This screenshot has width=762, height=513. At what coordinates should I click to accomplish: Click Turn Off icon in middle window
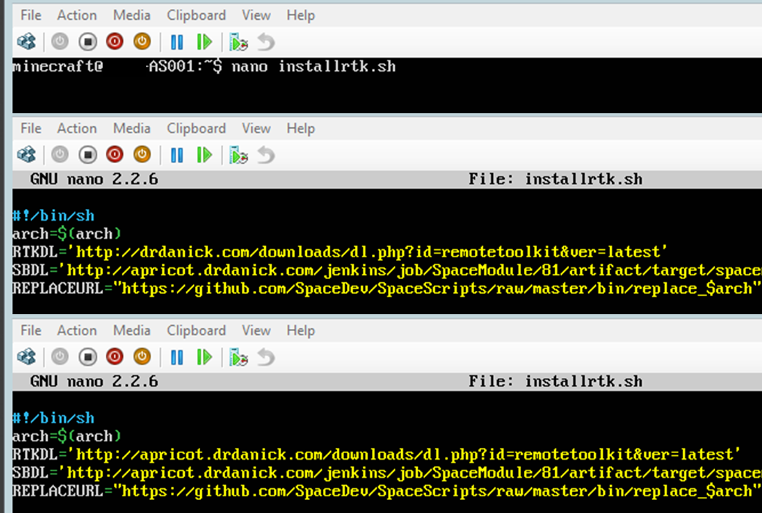click(88, 155)
